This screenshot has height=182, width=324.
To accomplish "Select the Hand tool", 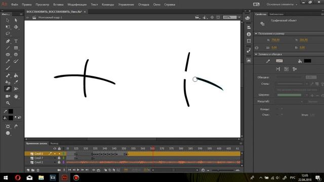I will pyautogui.click(x=16, y=96).
